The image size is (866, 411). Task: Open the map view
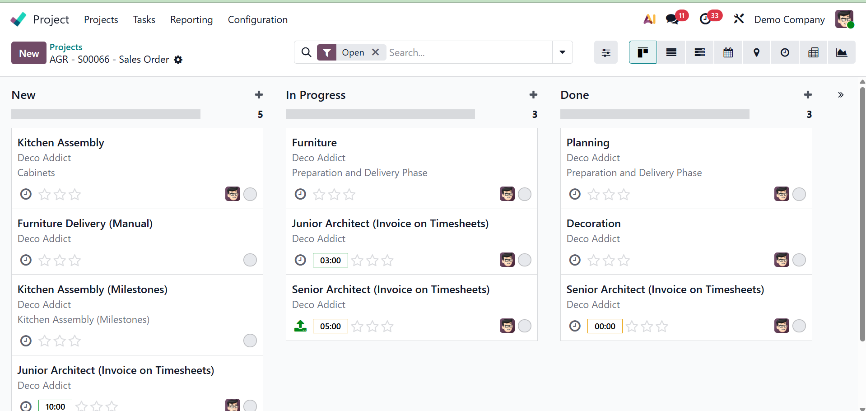[756, 52]
